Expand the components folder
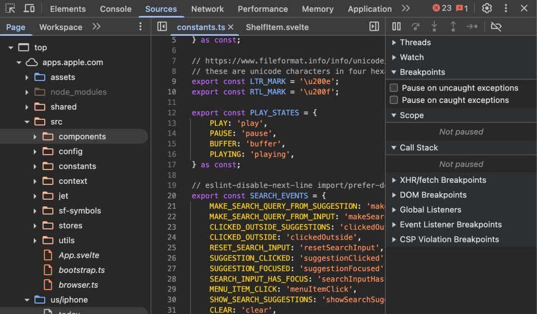This screenshot has width=537, height=314. [35, 137]
